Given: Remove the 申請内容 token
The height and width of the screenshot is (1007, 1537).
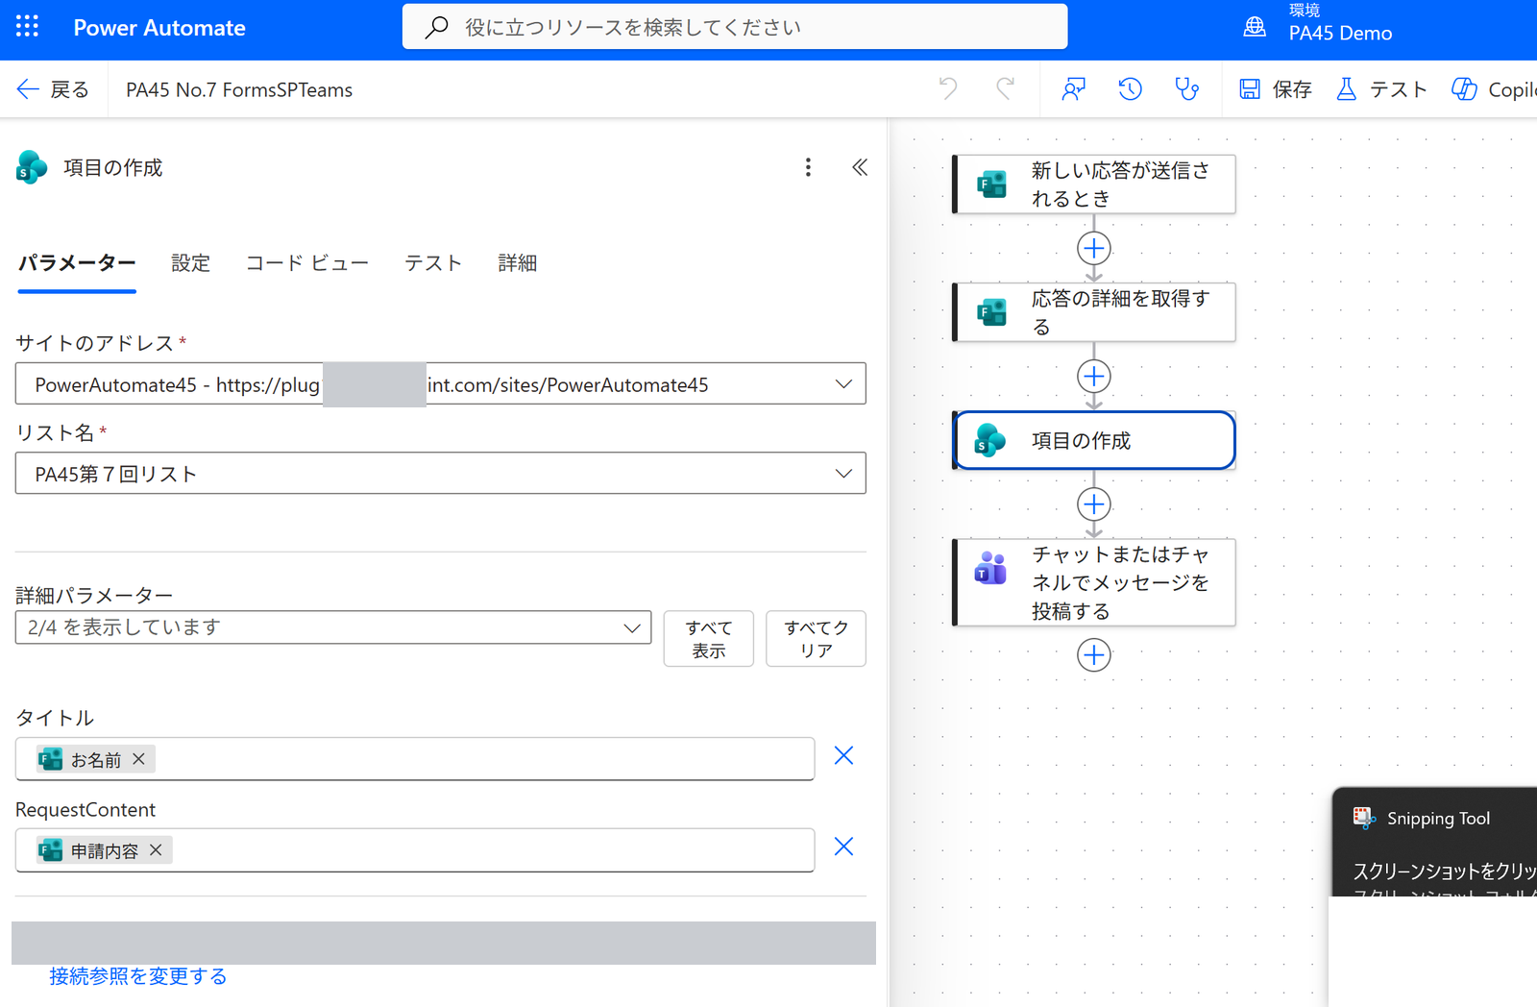Looking at the screenshot, I should 156,850.
